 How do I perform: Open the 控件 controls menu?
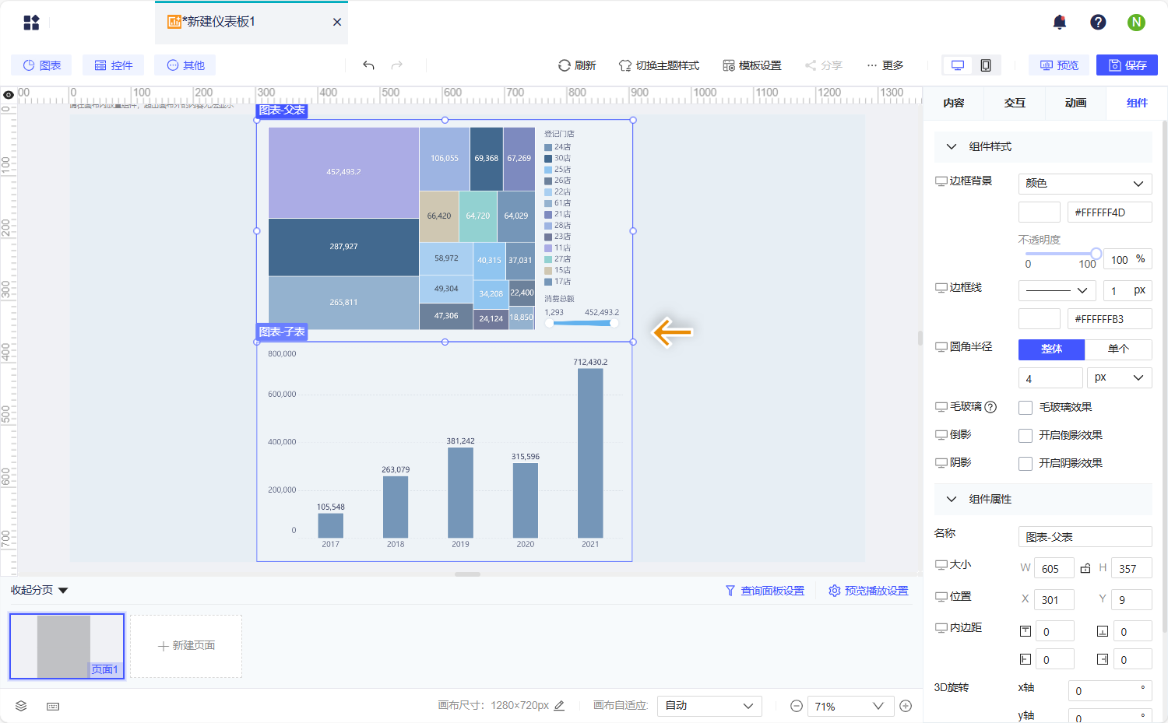click(x=114, y=65)
